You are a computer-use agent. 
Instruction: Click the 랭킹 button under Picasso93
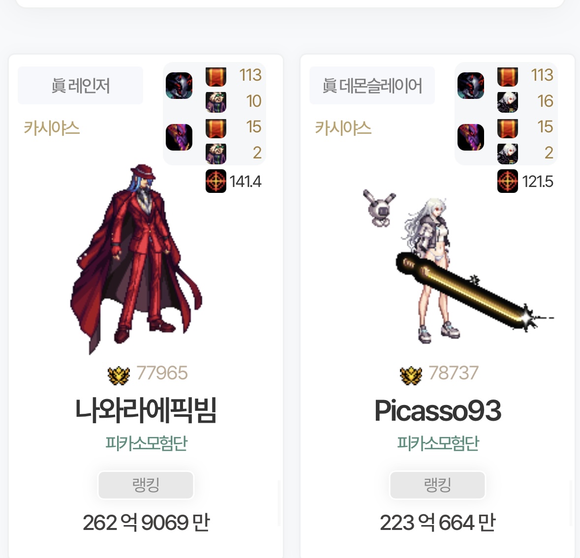(x=437, y=485)
